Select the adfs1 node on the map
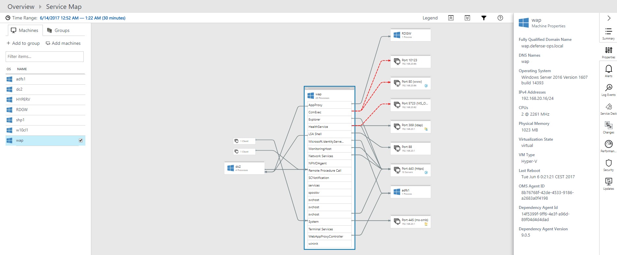617x255 pixels. coord(411,192)
